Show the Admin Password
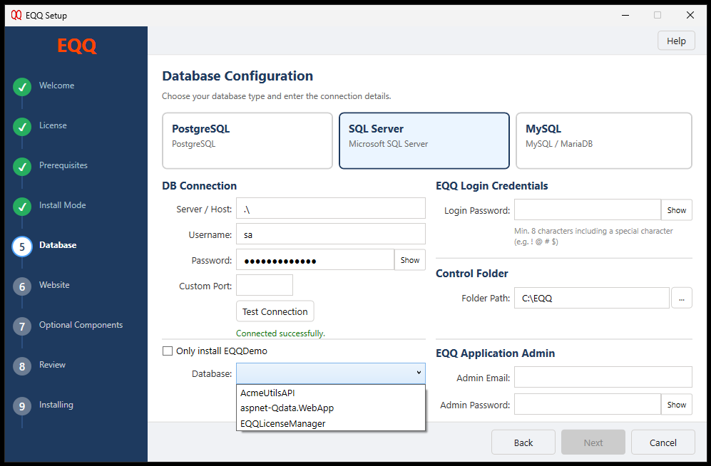 677,405
